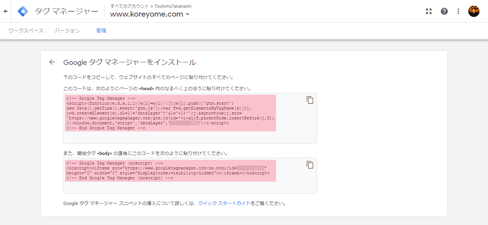This screenshot has width=488, height=225.
Task: Open すべてのアカウント breadcrumb link
Action: click(x=130, y=6)
